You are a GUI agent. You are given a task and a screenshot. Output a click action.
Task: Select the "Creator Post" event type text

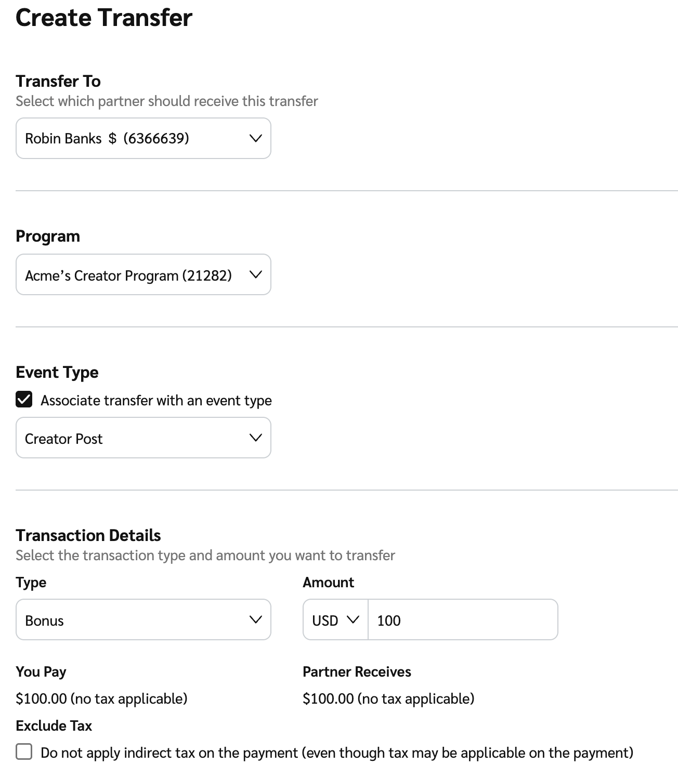coord(64,439)
